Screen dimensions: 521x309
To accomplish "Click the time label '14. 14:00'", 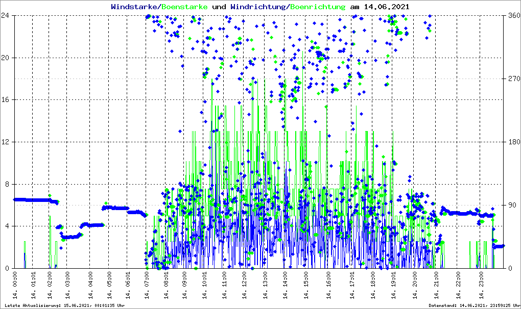I will point(285,285).
